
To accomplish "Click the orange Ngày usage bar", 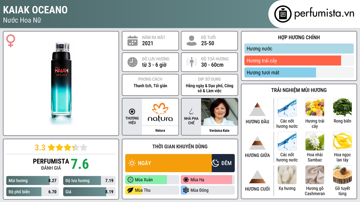I will 168,163.
